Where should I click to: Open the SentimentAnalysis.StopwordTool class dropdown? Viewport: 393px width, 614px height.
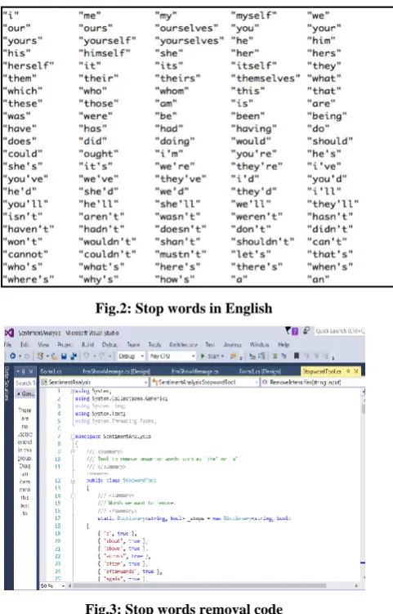click(x=205, y=382)
